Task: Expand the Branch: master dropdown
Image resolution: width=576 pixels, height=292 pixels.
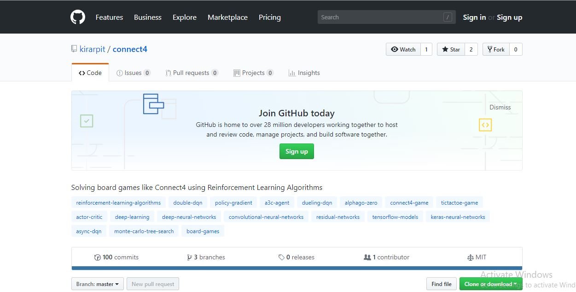Action: coord(98,284)
